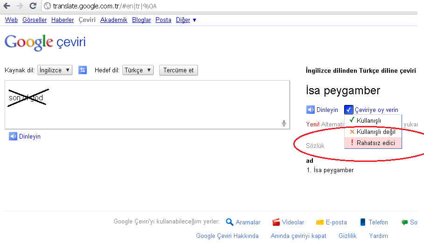The image size is (424, 251).
Task: Open Posta in the top navigation
Action: coord(163,20)
